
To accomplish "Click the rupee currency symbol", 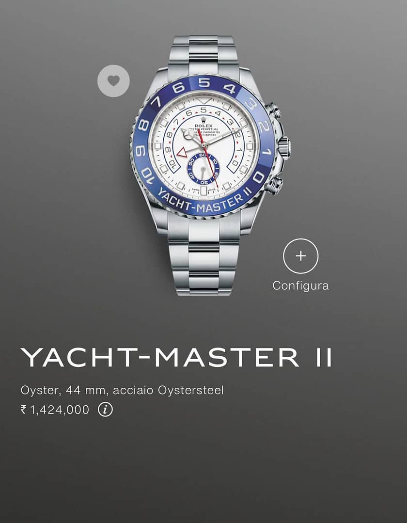I will 23,409.
